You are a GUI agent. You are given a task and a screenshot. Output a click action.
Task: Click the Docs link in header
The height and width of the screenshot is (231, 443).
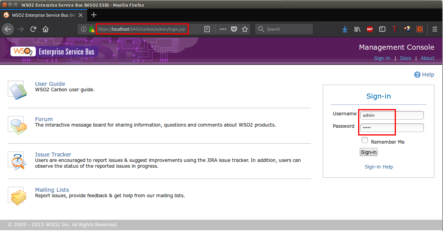click(x=405, y=58)
